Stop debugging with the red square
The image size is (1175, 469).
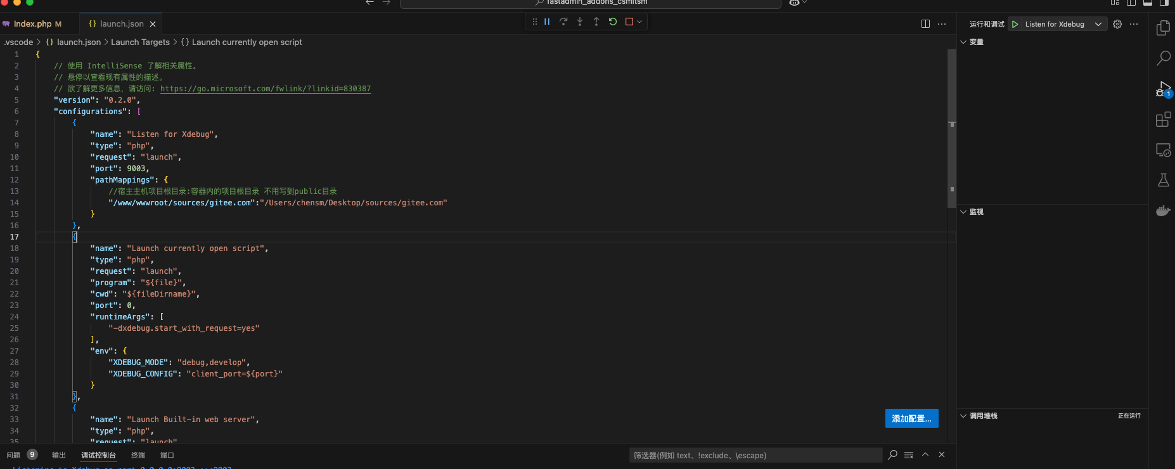pyautogui.click(x=629, y=22)
